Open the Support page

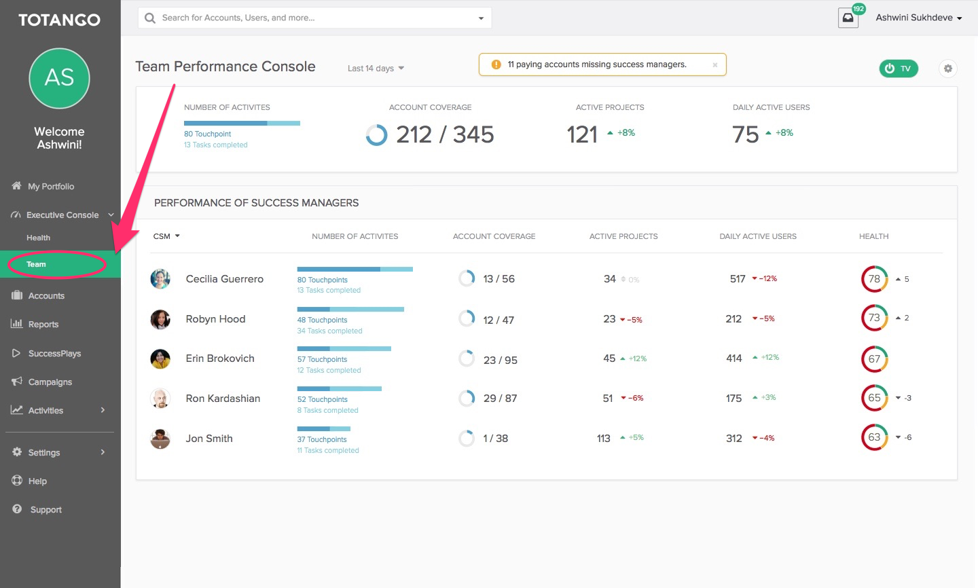[46, 509]
